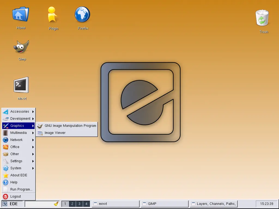Open Run Program... from the menu
Viewport: 279px width, 209px height.
coord(18,189)
